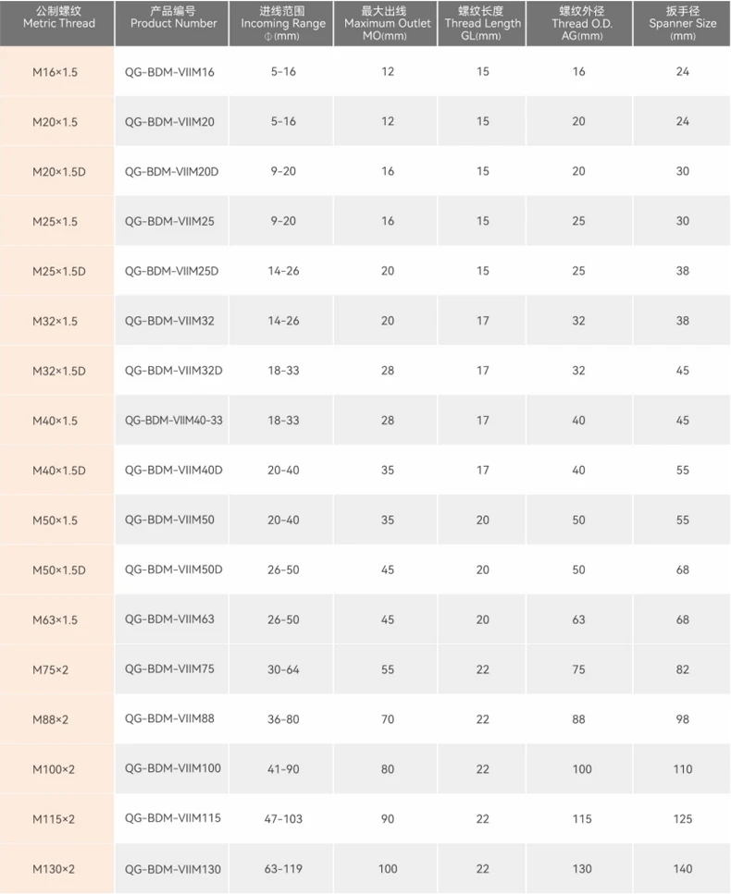Click product number QG-BDM-VIIM25
731x894 pixels.
click(x=169, y=221)
